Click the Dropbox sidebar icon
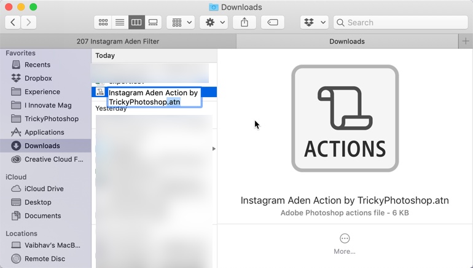The height and width of the screenshot is (268, 473). click(16, 78)
